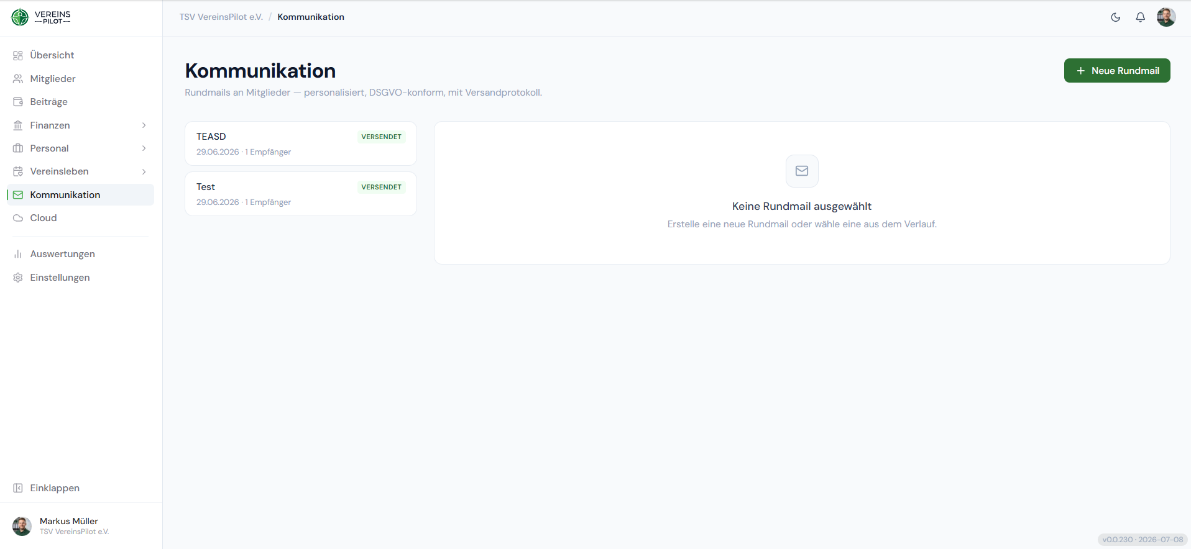Viewport: 1191px width, 549px height.
Task: Click the Cloud icon in sidebar
Action: (18, 218)
